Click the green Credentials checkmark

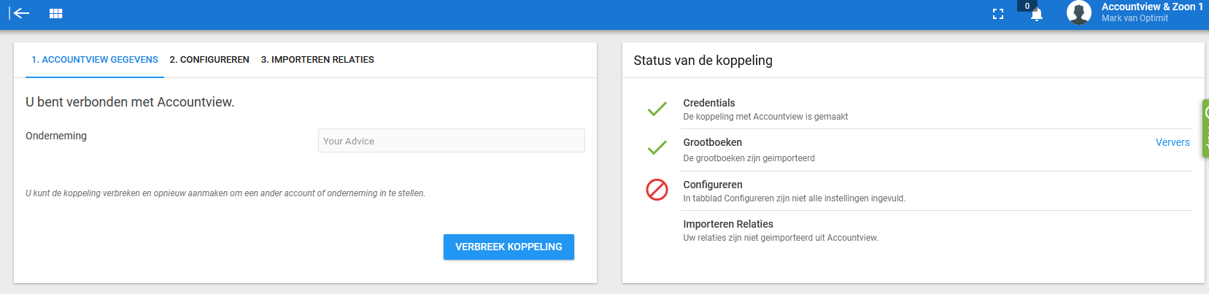pyautogui.click(x=657, y=109)
